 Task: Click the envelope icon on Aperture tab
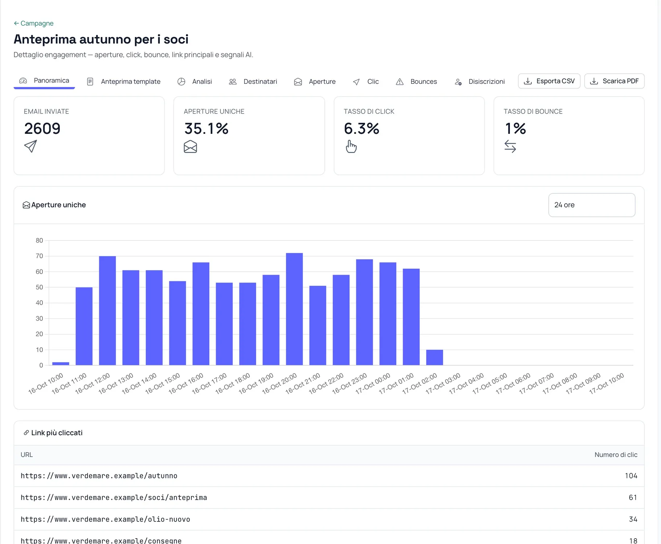coord(298,82)
